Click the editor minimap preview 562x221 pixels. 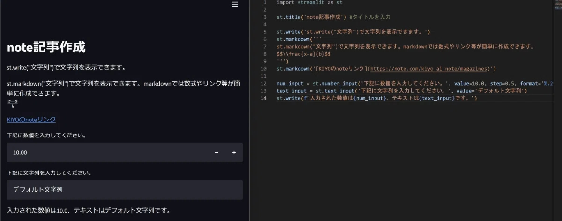pos(557,5)
